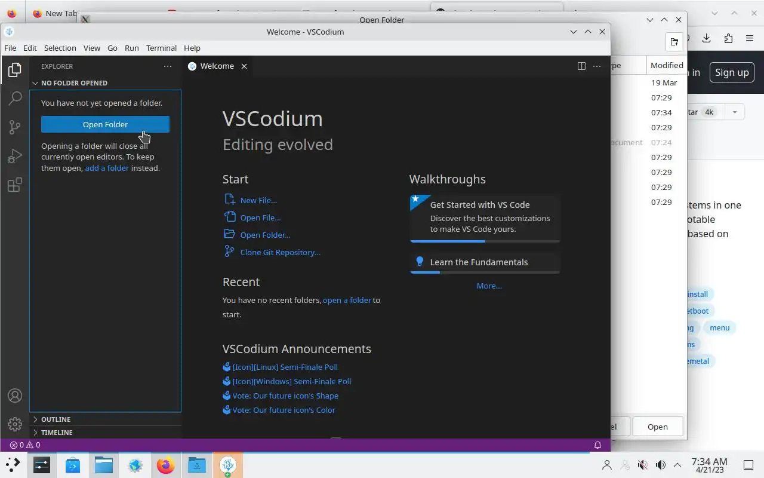
Task: Open Explorer panel more actions (ellipsis)
Action: (x=168, y=66)
